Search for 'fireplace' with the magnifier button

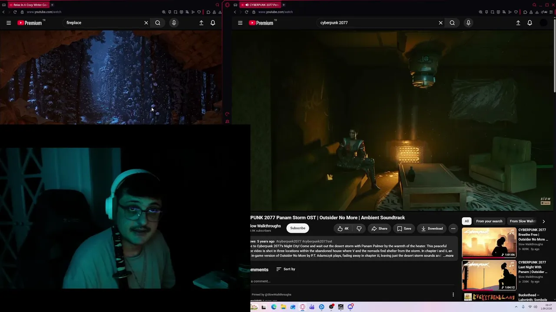158,23
